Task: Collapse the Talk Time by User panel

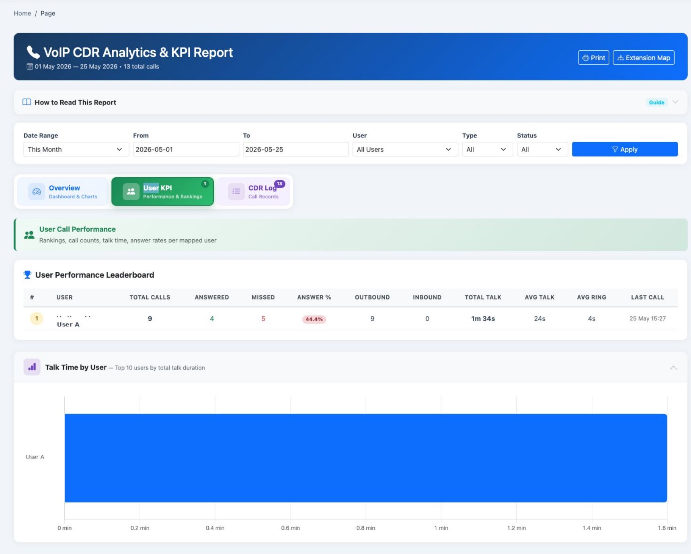Action: [x=673, y=367]
